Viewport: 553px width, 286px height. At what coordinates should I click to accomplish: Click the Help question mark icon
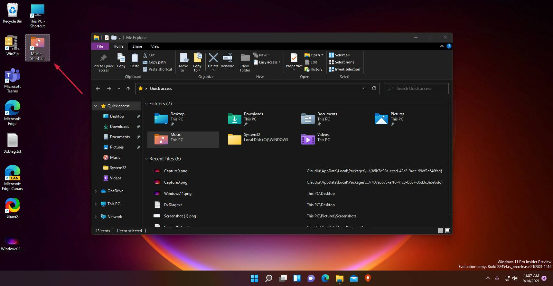[x=449, y=46]
